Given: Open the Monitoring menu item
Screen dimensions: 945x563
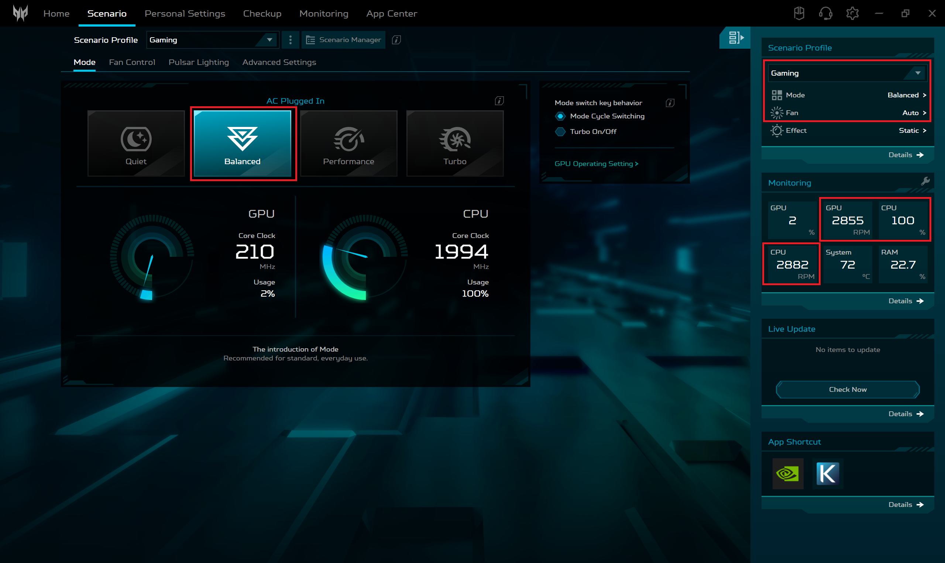Looking at the screenshot, I should [x=324, y=13].
